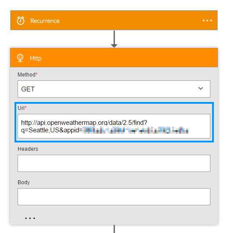This screenshot has width=231, height=233.
Task: Open the Recurrence step ellipsis menu
Action: point(207,21)
